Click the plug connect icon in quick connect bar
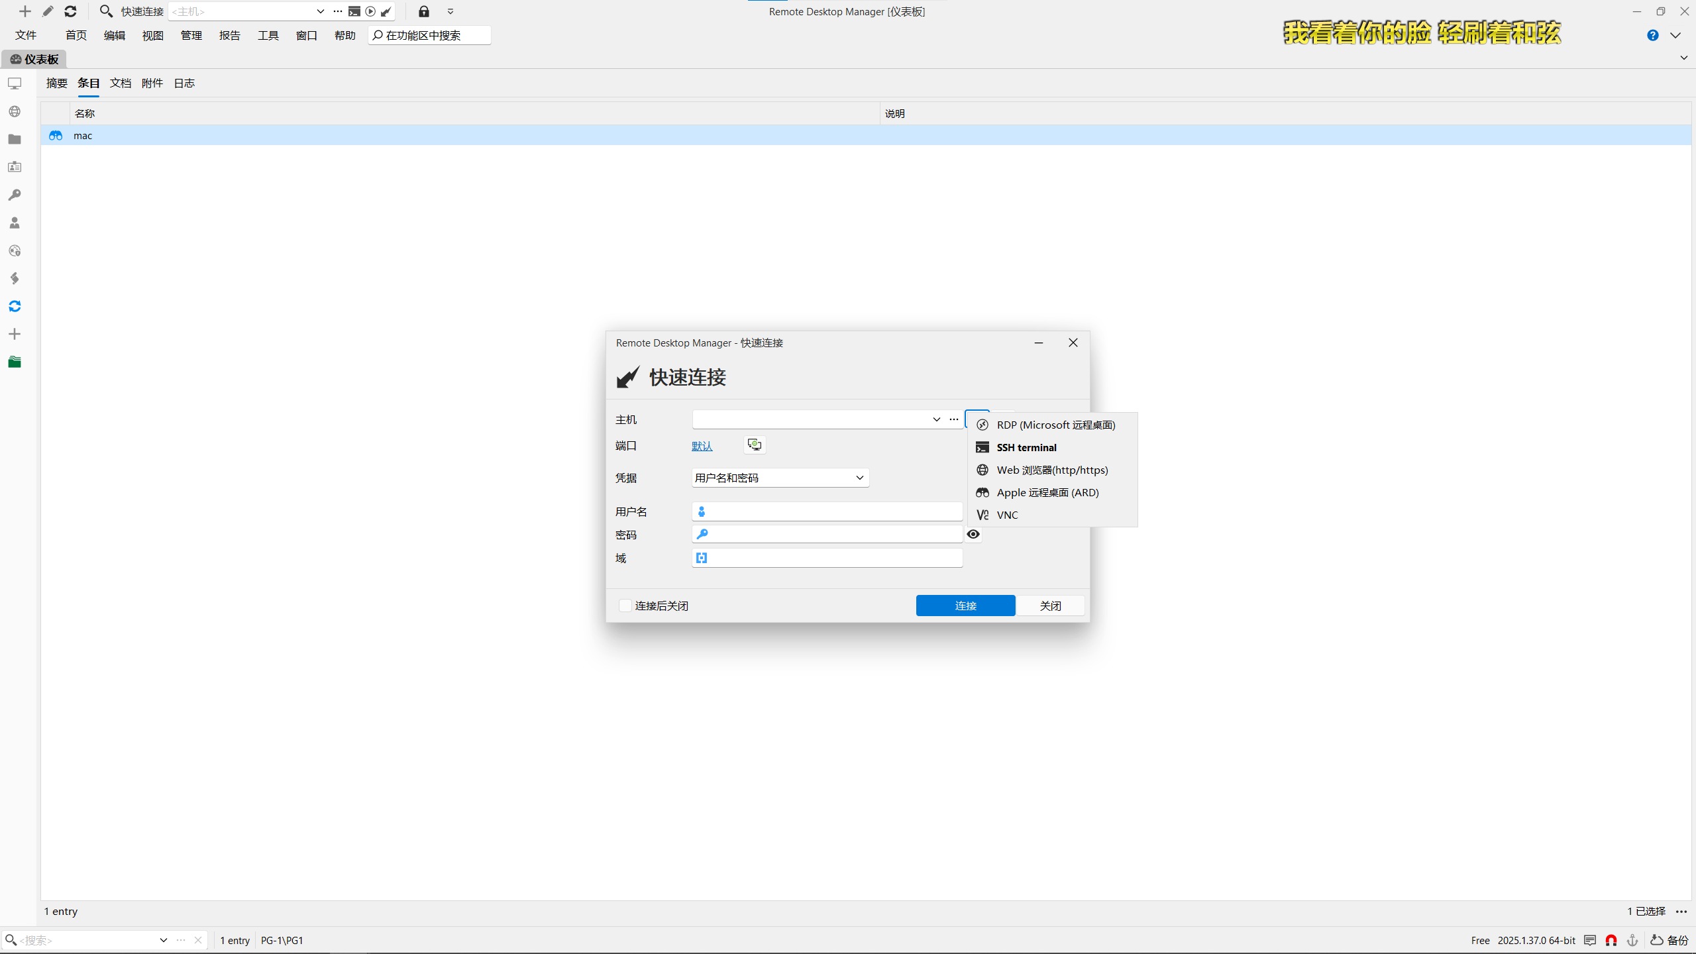The image size is (1696, 954). [x=386, y=11]
